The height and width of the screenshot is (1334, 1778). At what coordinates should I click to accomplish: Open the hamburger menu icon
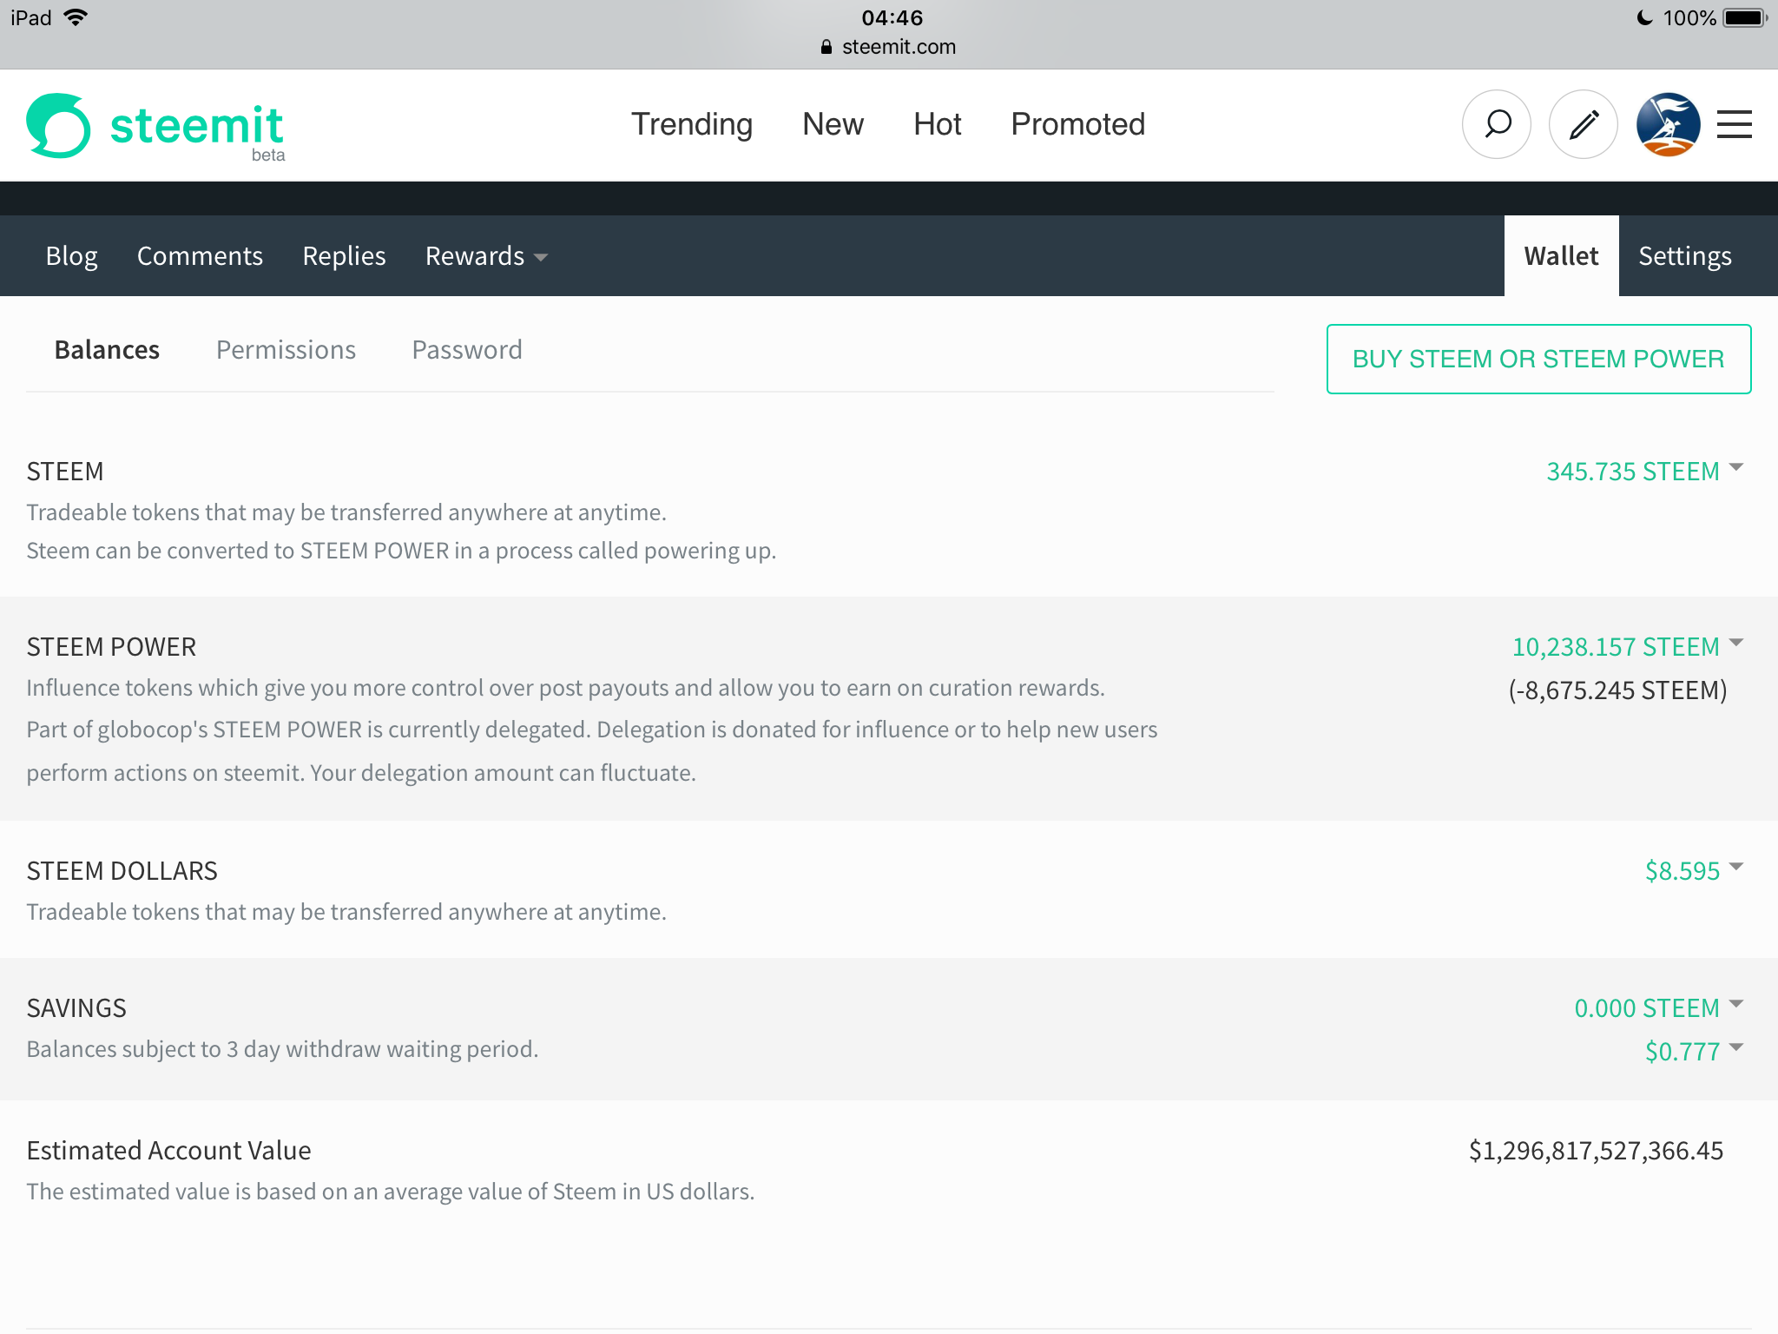pos(1734,124)
